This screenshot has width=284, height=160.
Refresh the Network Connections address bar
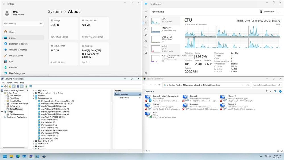coord(248,85)
